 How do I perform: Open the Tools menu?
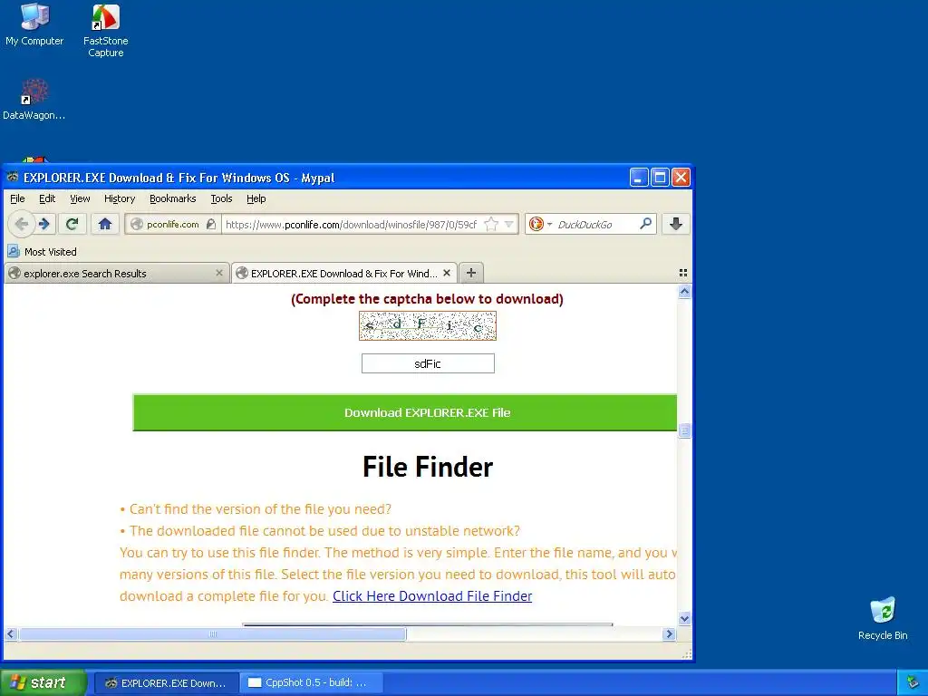click(x=221, y=198)
